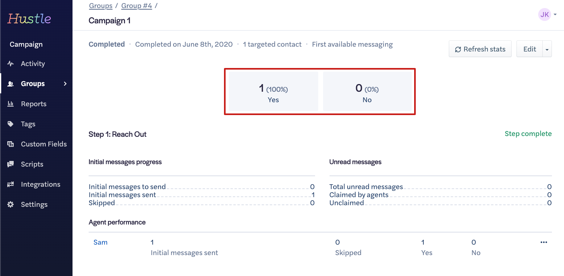Select the Reports menu item
564x276 pixels.
(33, 104)
